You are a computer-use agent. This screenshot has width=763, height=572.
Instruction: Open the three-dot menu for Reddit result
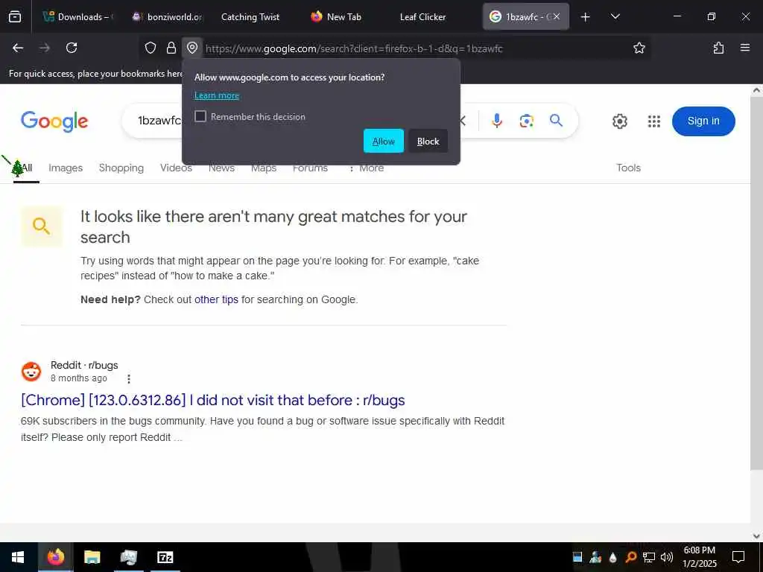coord(128,378)
